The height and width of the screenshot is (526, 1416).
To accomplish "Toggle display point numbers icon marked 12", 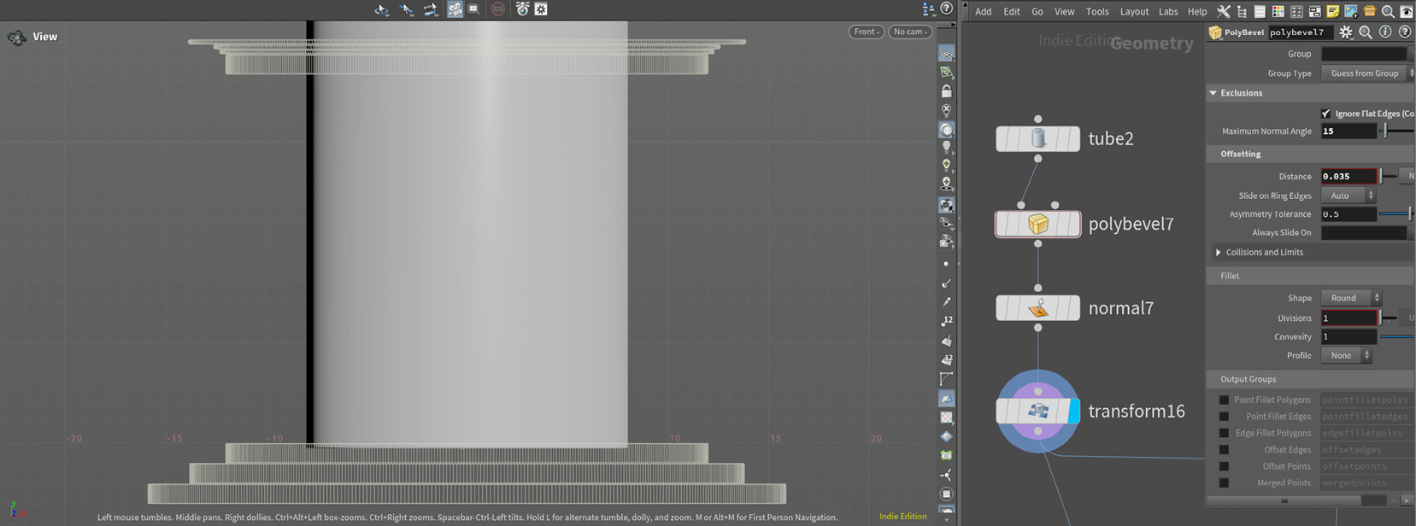I will click(946, 321).
